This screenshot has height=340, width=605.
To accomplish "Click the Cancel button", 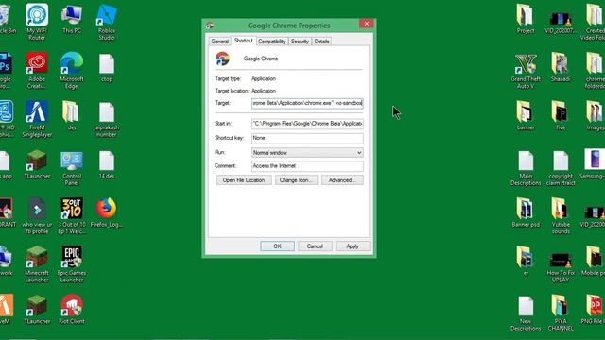I will point(315,246).
